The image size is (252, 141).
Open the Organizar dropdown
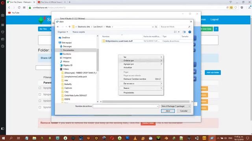click(x=63, y=32)
